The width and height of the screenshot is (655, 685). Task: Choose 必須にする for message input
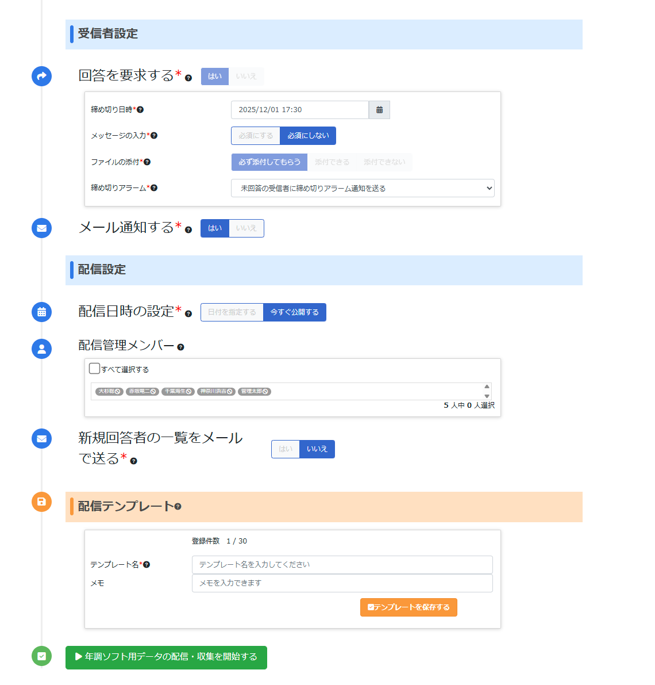coord(256,136)
